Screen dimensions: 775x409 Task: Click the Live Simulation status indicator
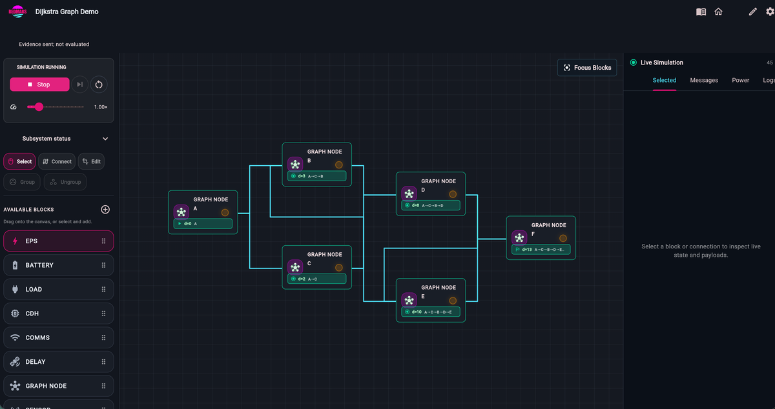point(634,63)
